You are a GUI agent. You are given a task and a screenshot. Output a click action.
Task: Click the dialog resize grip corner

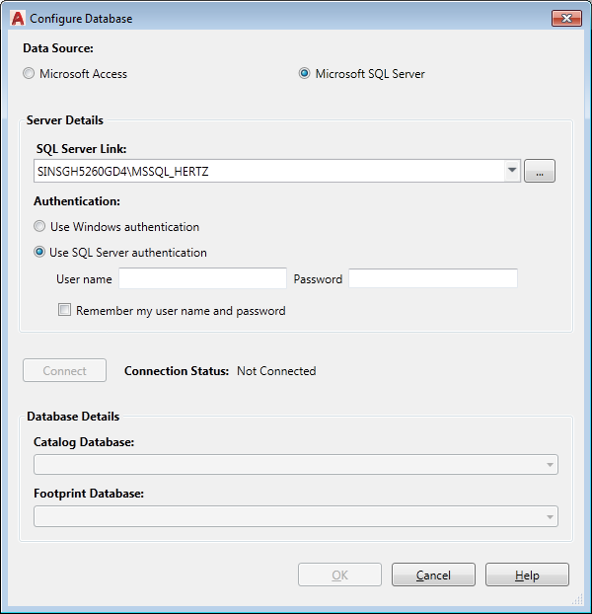pos(577,599)
